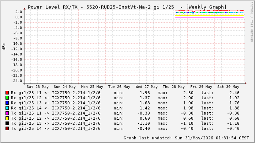Click the Tx L4 last value -0.40
Viewport: 255px width, 143px height.
click(x=233, y=128)
